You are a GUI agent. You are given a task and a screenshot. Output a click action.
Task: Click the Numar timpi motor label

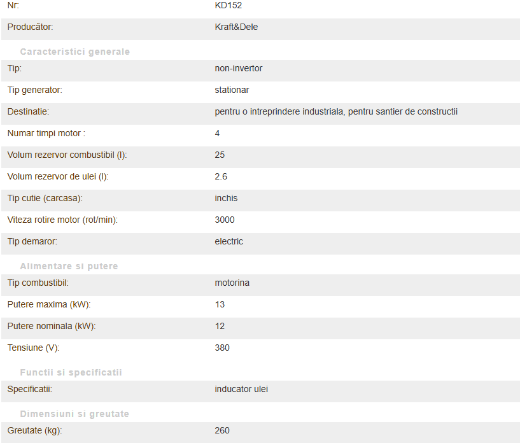pos(46,133)
